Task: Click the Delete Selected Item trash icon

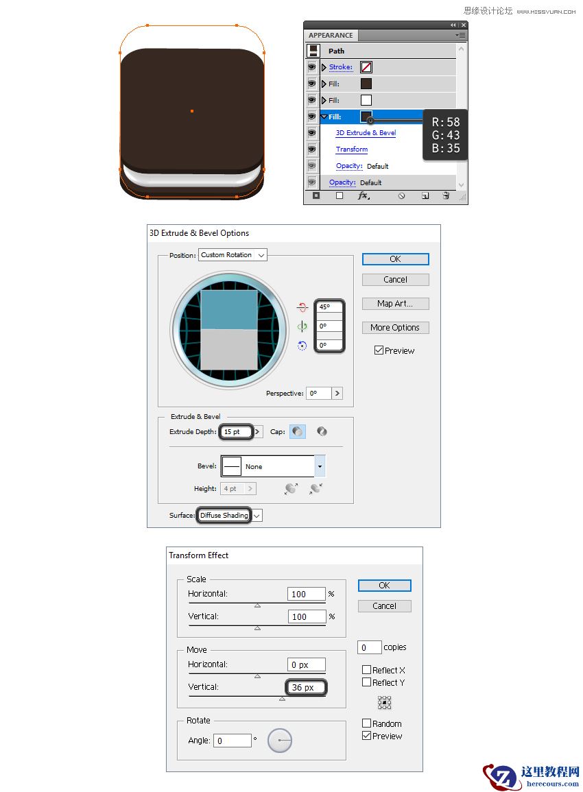Action: pyautogui.click(x=446, y=196)
